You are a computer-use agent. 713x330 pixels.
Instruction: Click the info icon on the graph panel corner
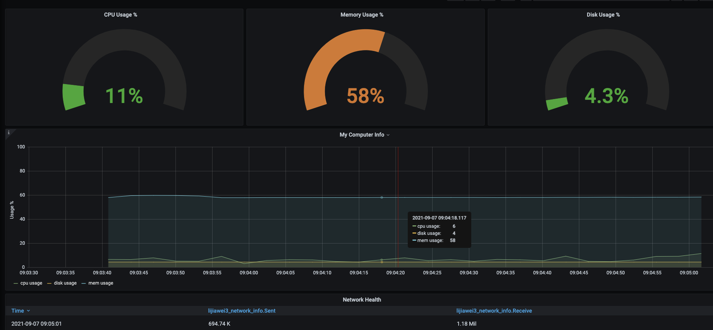[x=8, y=133]
